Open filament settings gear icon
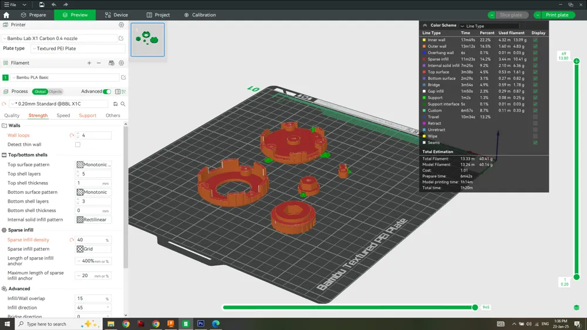The width and height of the screenshot is (587, 330). (x=122, y=63)
